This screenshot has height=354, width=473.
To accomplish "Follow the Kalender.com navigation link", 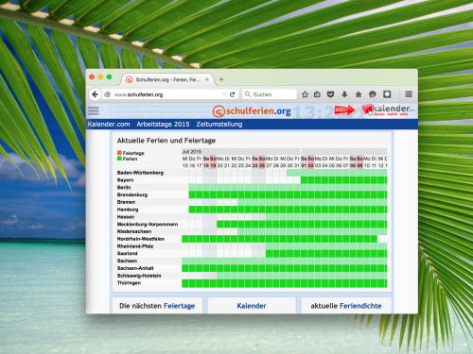I will (x=109, y=125).
